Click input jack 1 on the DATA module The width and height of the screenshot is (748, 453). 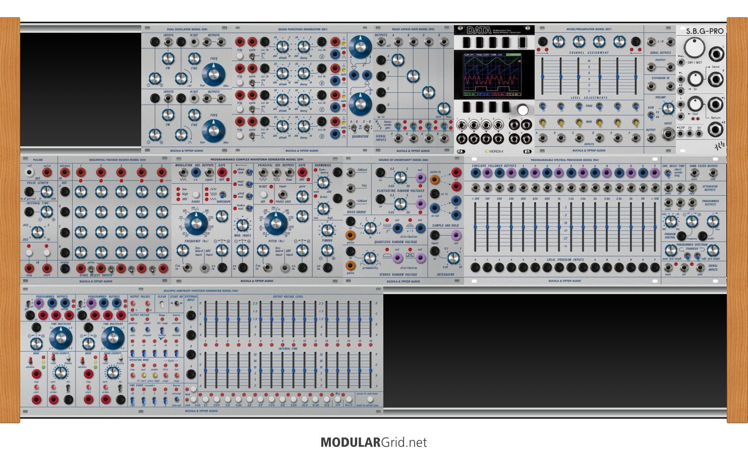(462, 126)
